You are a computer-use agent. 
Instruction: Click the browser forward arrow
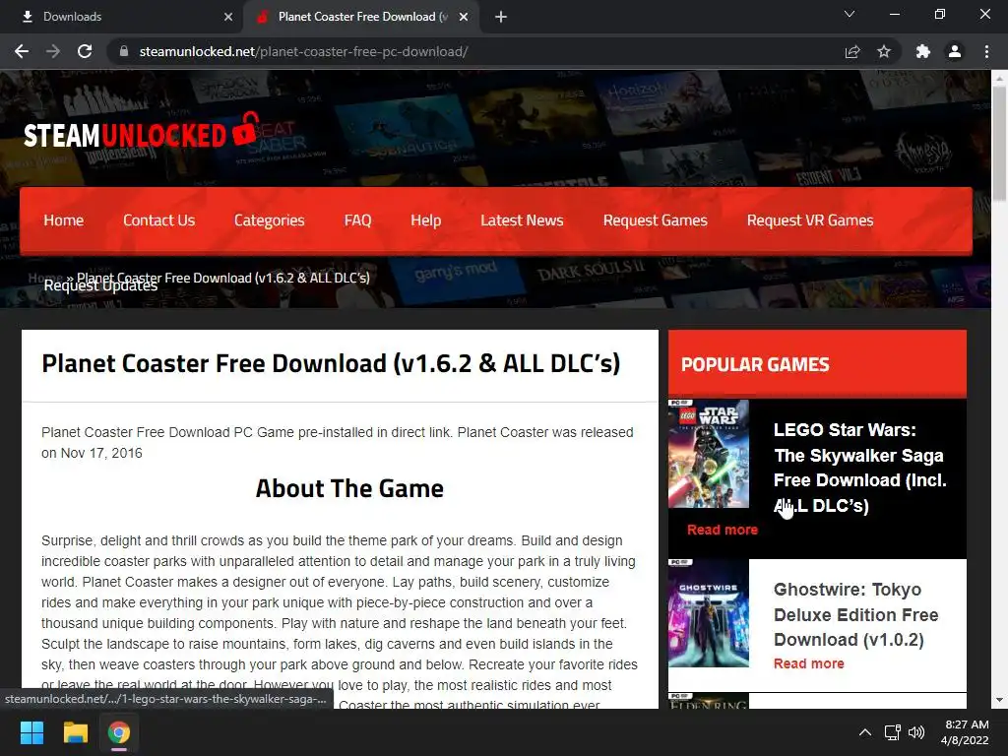[x=53, y=51]
